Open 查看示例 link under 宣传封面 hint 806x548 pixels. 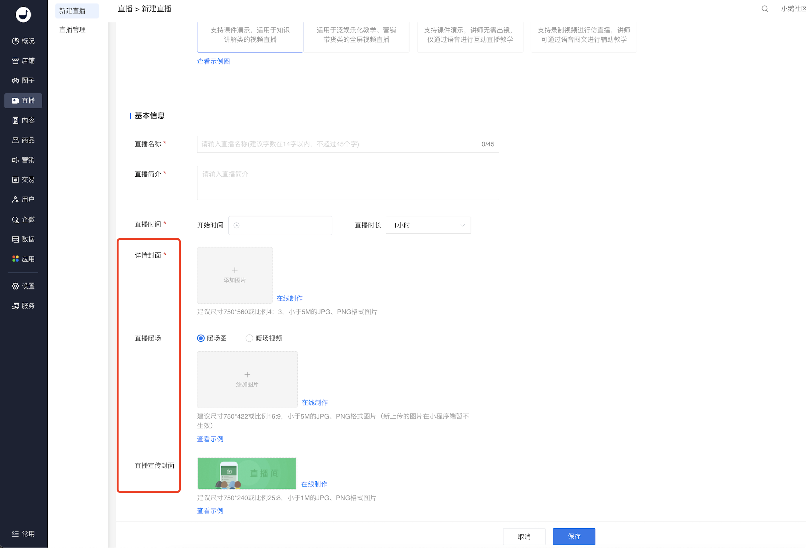coord(210,511)
